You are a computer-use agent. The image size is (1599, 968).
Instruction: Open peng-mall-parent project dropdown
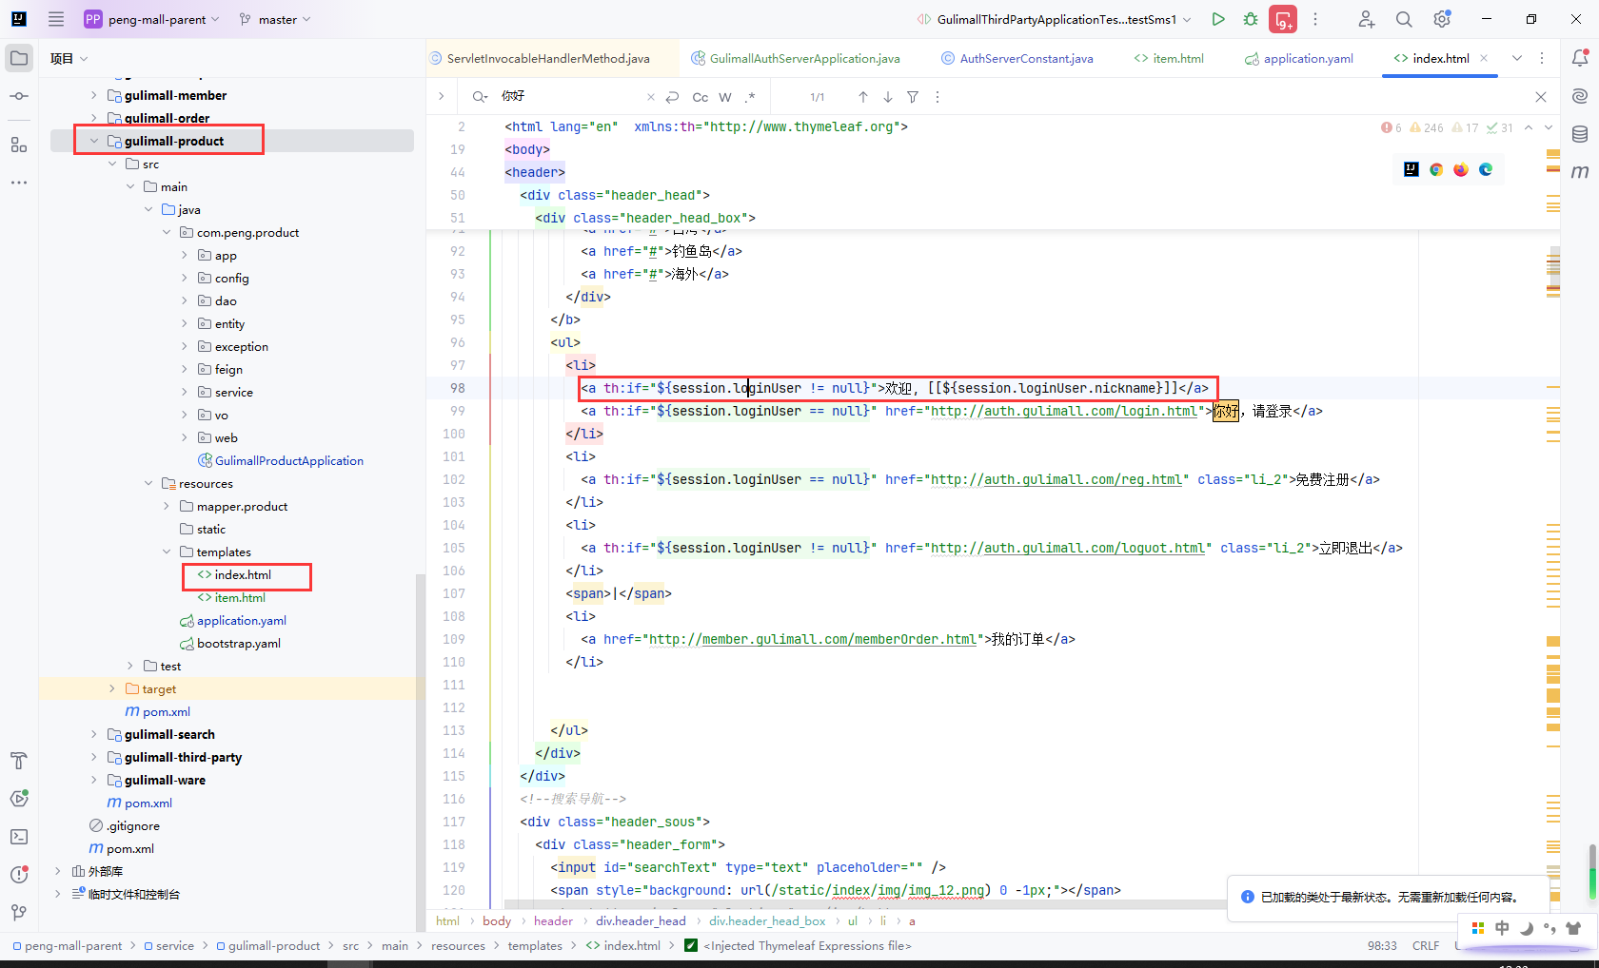click(152, 19)
